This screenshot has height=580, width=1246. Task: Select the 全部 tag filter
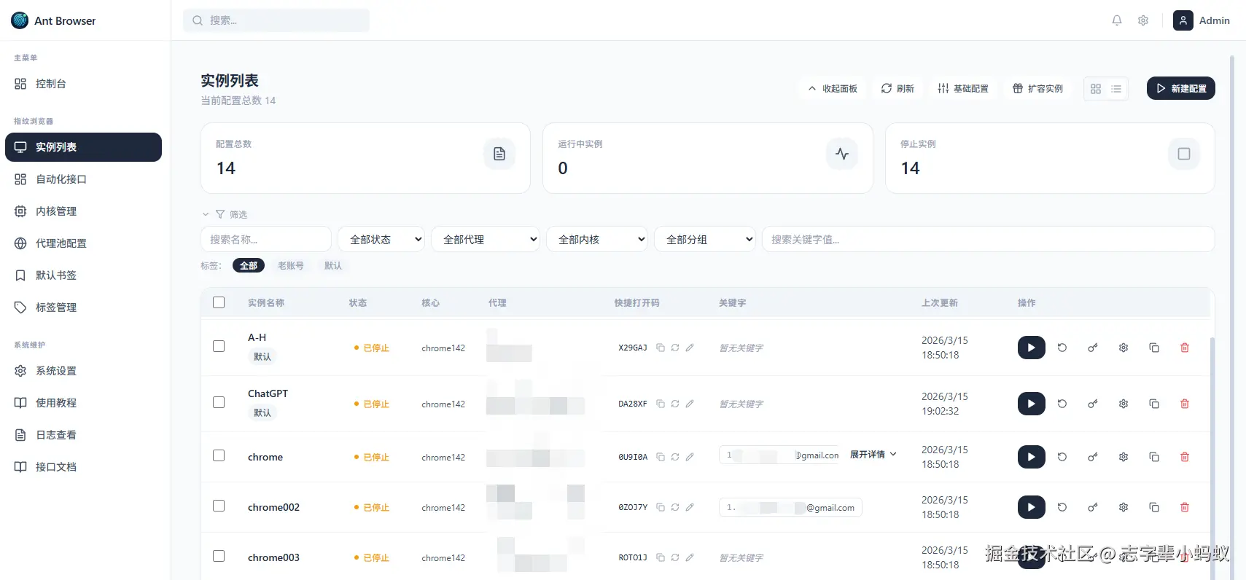point(249,266)
